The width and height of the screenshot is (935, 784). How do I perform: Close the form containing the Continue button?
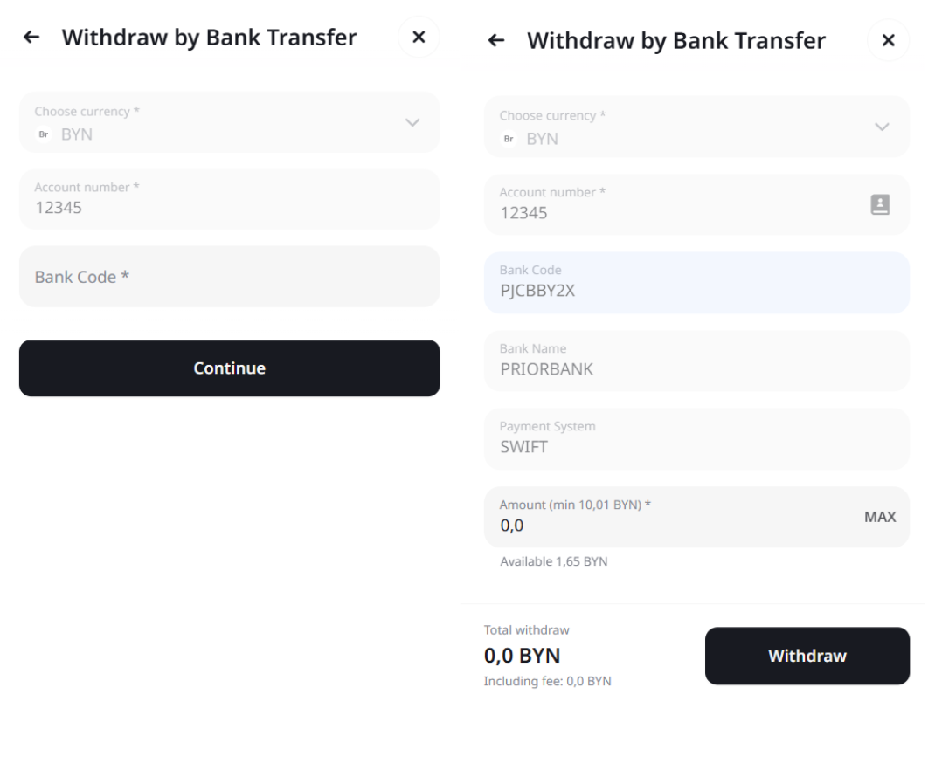click(419, 38)
